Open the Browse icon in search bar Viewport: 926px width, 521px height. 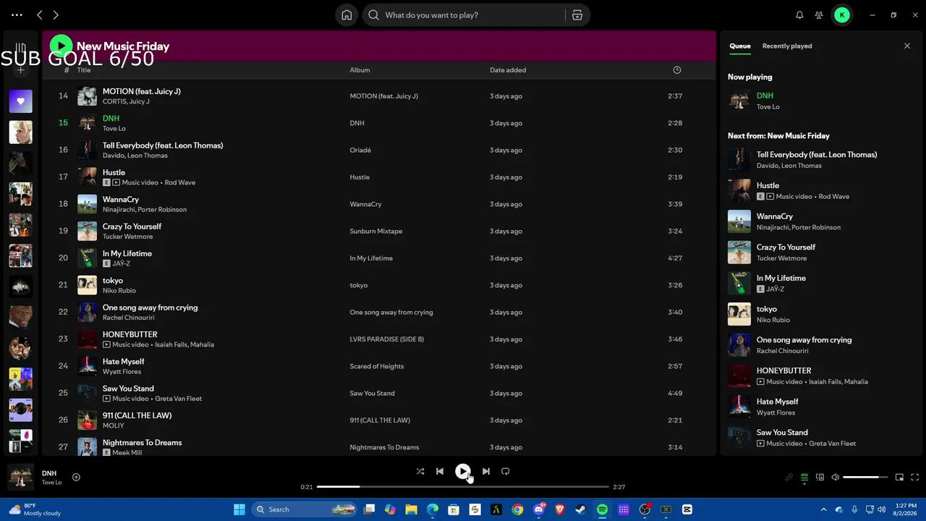pos(577,15)
